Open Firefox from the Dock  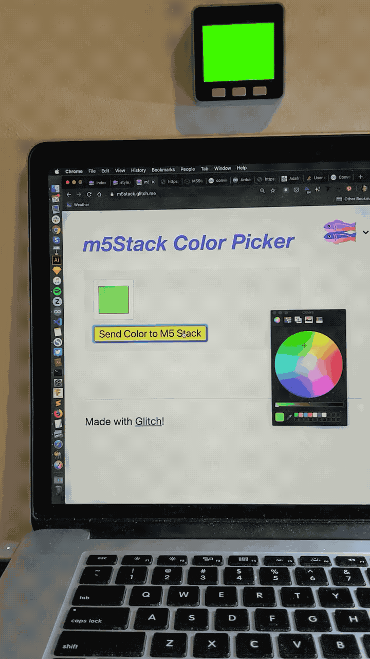[58, 413]
